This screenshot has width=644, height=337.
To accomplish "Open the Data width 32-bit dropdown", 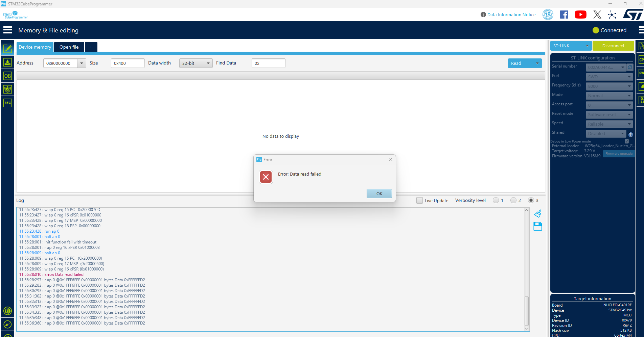I will point(196,63).
